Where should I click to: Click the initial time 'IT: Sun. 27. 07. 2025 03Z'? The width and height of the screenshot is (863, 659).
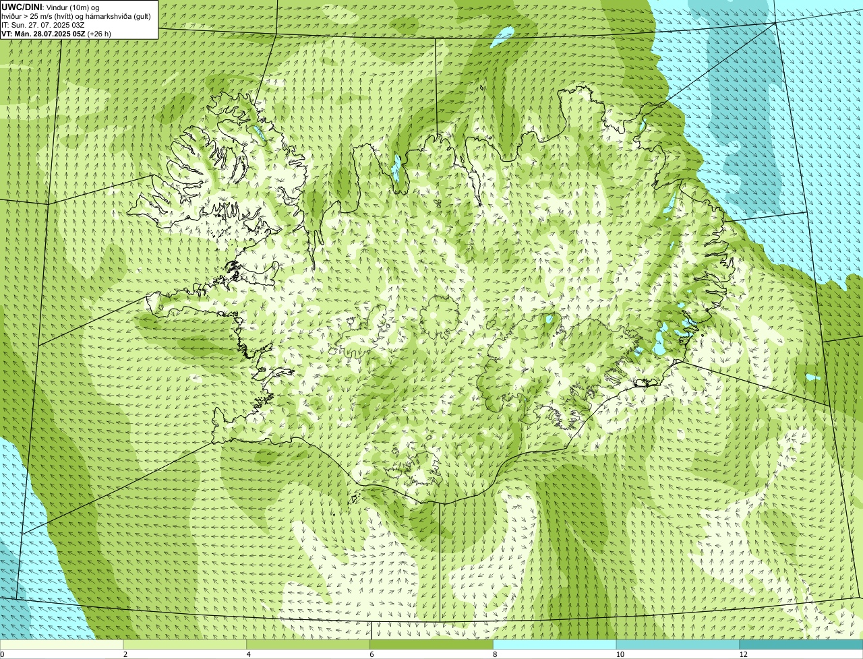pos(43,25)
